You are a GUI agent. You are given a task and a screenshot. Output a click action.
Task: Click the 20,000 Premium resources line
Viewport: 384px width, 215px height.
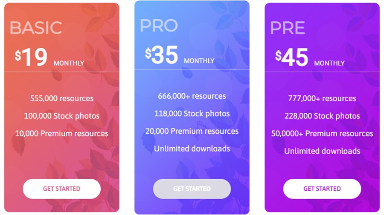[x=192, y=131]
